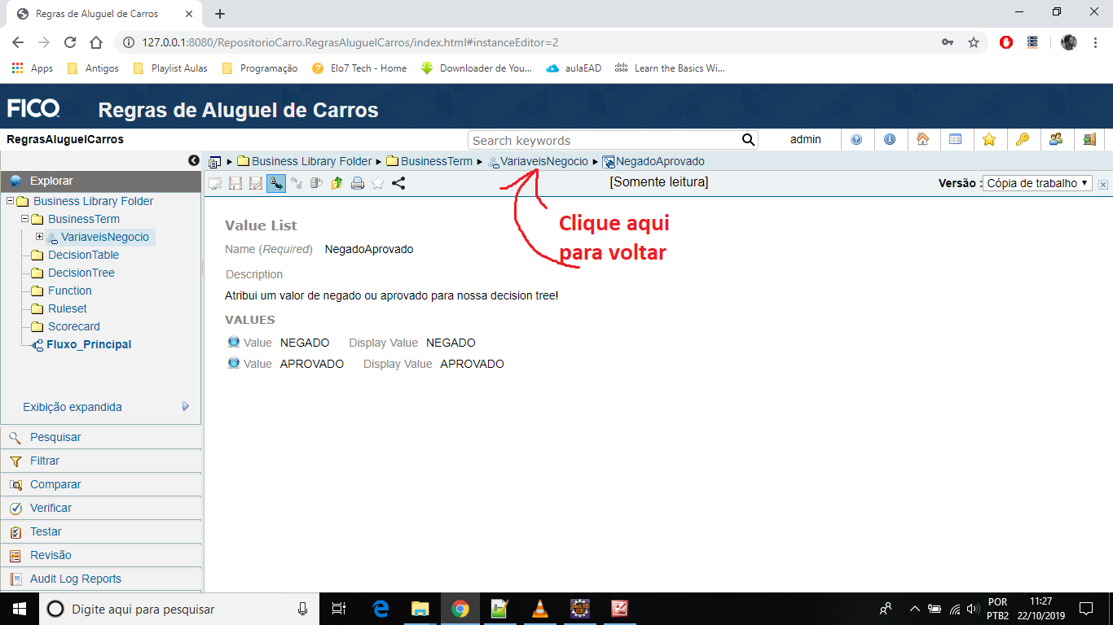Expand the VariaveisNegocio node in the tree

[x=40, y=236]
